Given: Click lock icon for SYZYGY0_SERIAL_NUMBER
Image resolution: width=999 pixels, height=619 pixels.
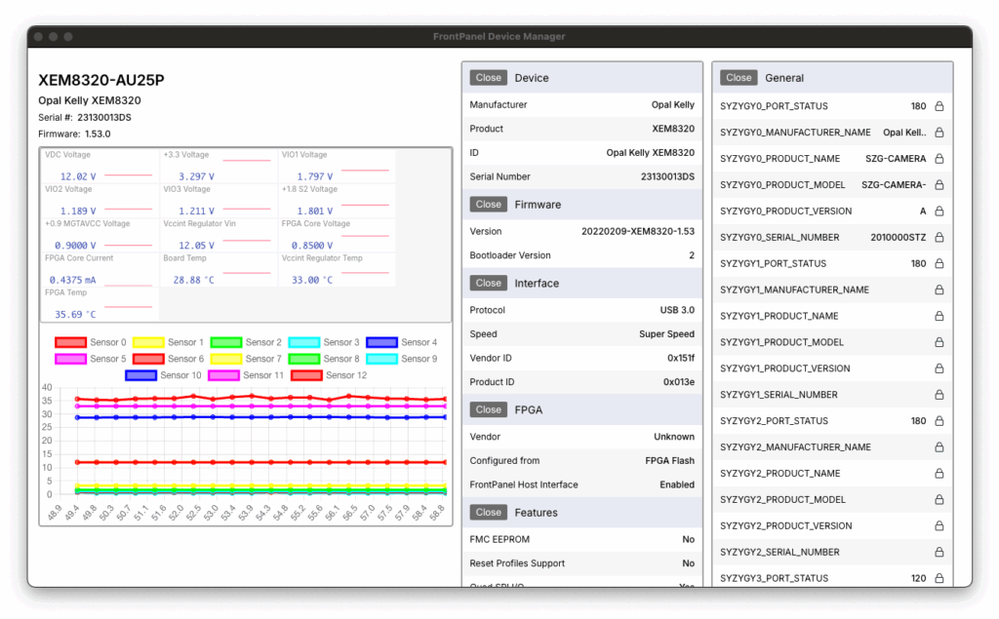Looking at the screenshot, I should coord(939,237).
